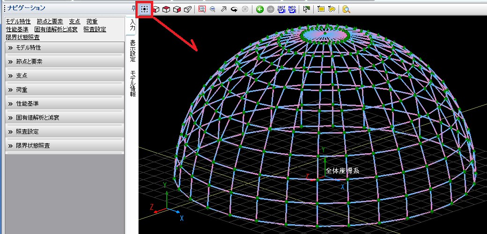Select the diagonal arrow pan tool
The height and width of the screenshot is (234, 487).
[223, 10]
